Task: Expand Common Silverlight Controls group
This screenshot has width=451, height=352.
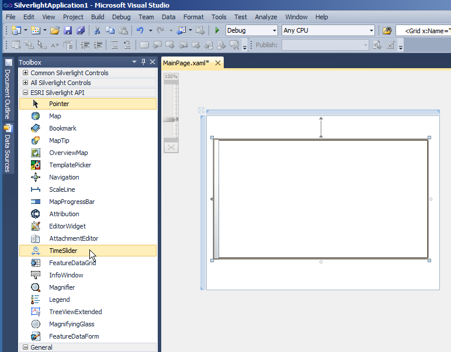Action: click(25, 73)
